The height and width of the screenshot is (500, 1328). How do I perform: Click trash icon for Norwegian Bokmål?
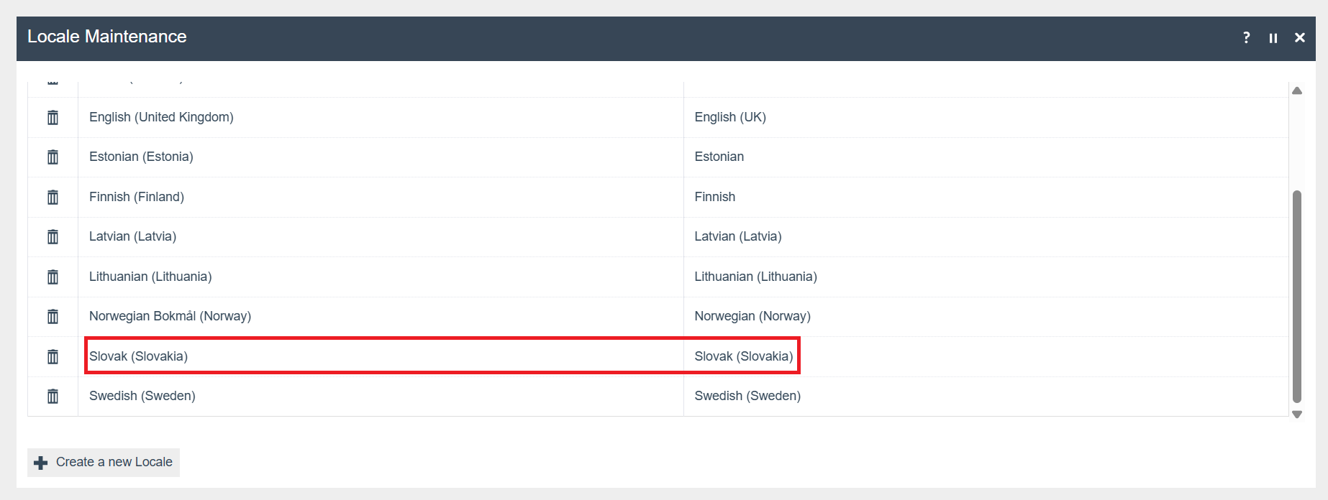coord(53,316)
